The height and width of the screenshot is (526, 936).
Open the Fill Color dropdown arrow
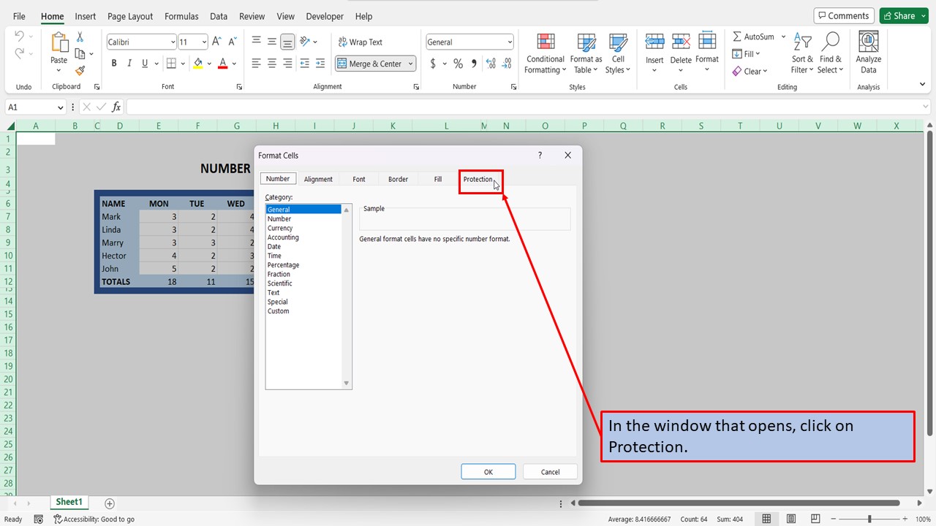(210, 63)
